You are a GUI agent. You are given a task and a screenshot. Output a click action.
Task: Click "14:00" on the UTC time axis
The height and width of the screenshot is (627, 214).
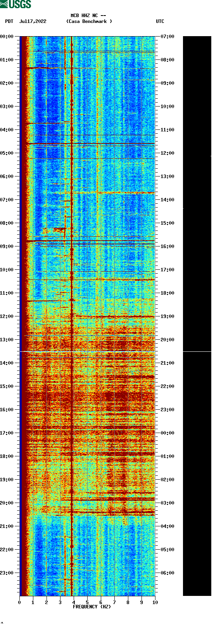tap(167, 200)
